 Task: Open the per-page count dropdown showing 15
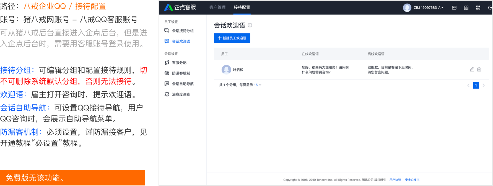point(258,85)
